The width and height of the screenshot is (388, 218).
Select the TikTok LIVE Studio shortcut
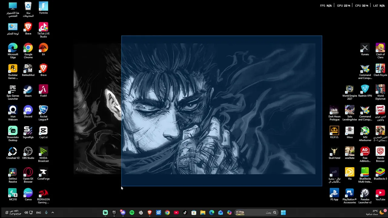(43, 30)
